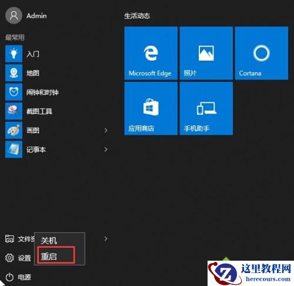
Task: Open the 记事本 notepad icon
Action: click(14, 149)
